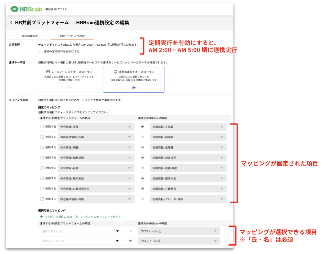Open the 発令情報>職種 dropdown
The width and height of the screenshot is (331, 254).
pyautogui.click(x=96, y=147)
